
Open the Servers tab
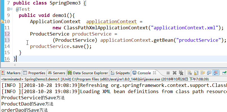click(x=56, y=73)
